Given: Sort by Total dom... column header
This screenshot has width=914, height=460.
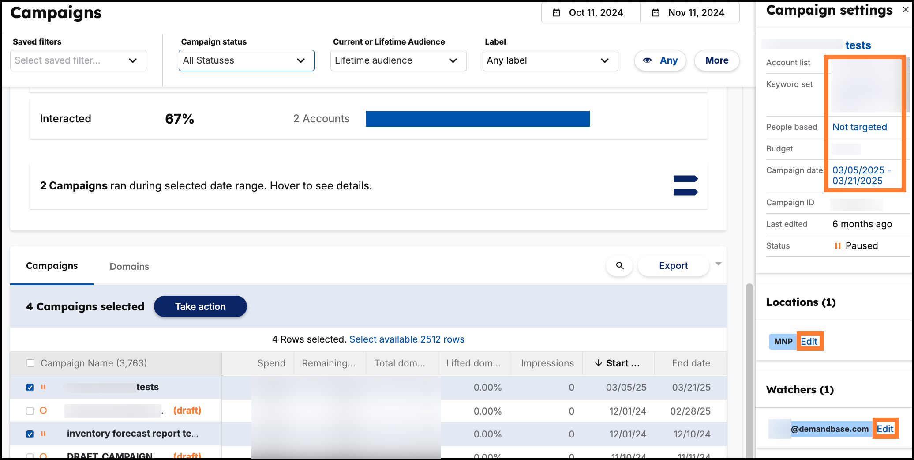Looking at the screenshot, I should coord(400,363).
